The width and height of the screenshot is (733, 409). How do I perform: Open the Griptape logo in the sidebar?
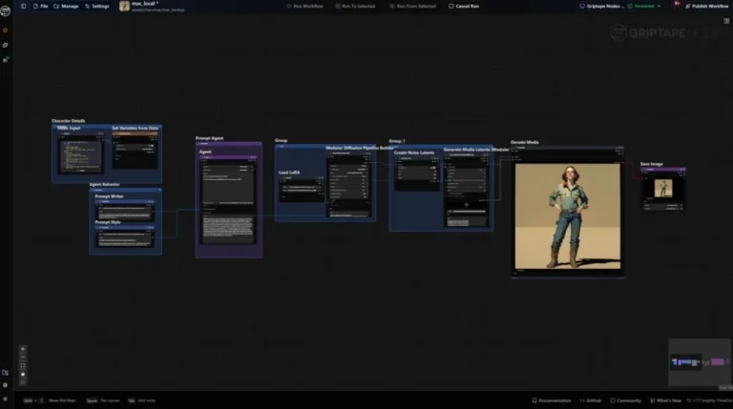(x=6, y=10)
